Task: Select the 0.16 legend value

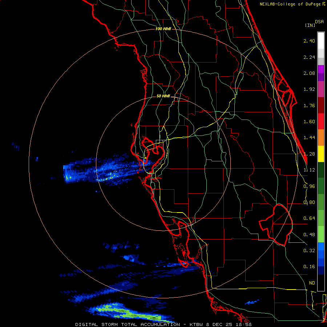Action: 309,267
